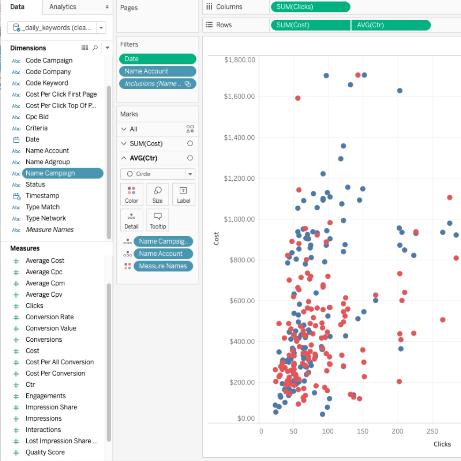Open the Label marks card
Image resolution: width=461 pixels, height=461 pixels.
184,194
